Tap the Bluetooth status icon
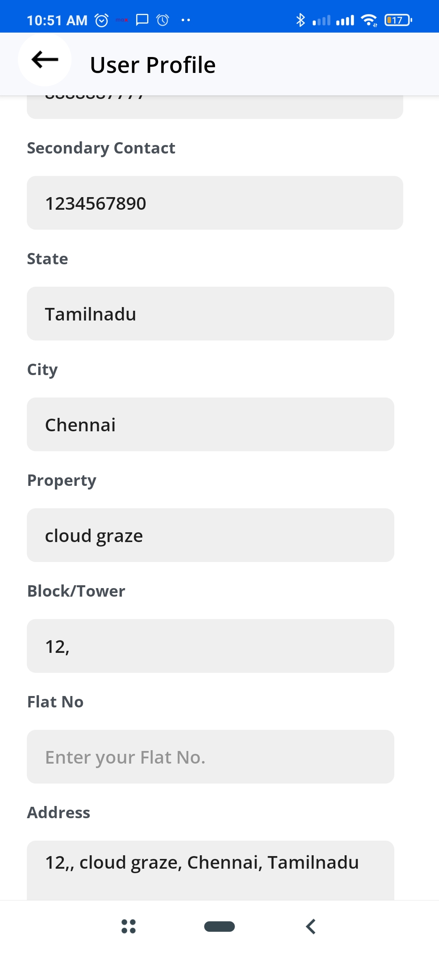This screenshot has width=439, height=953. tap(300, 20)
